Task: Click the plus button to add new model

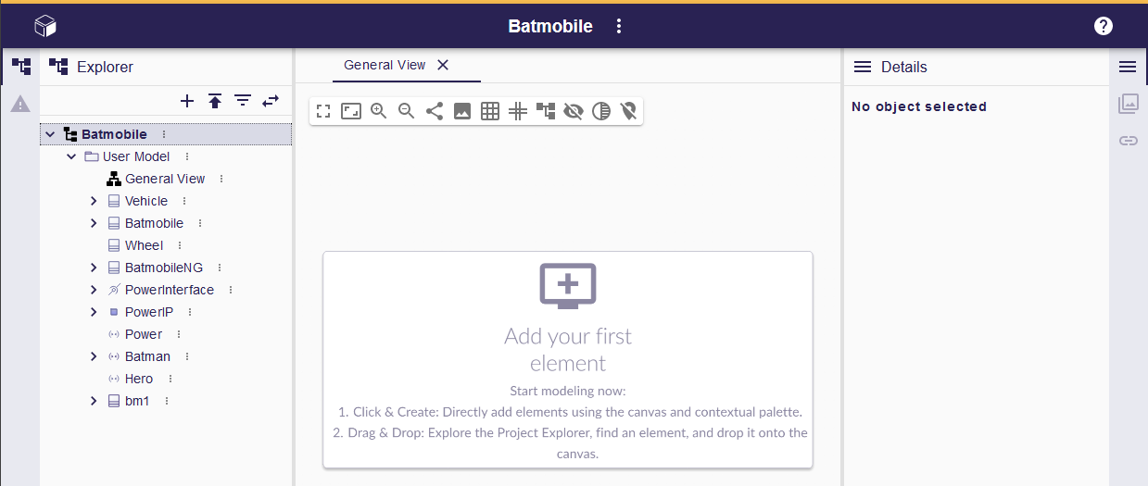Action: point(187,101)
